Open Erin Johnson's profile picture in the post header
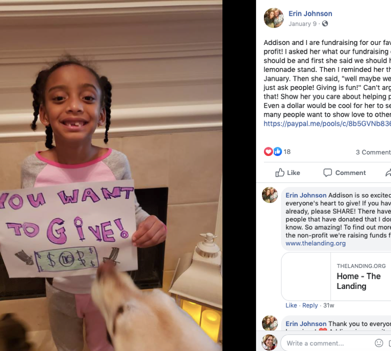The height and width of the screenshot is (351, 391). click(x=274, y=18)
